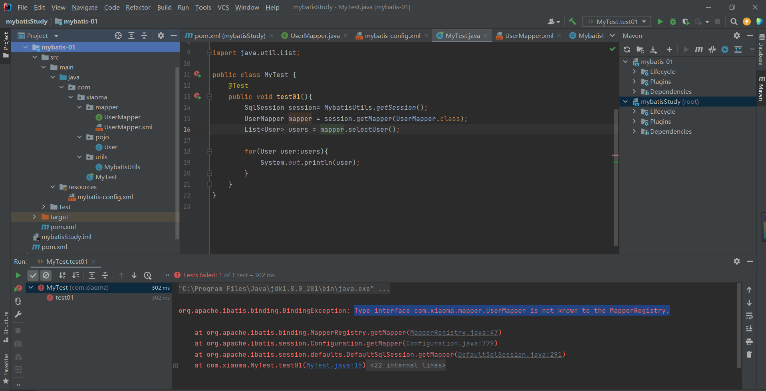
Task: Switch to mybatis-config.xml editor tab
Action: 392,36
